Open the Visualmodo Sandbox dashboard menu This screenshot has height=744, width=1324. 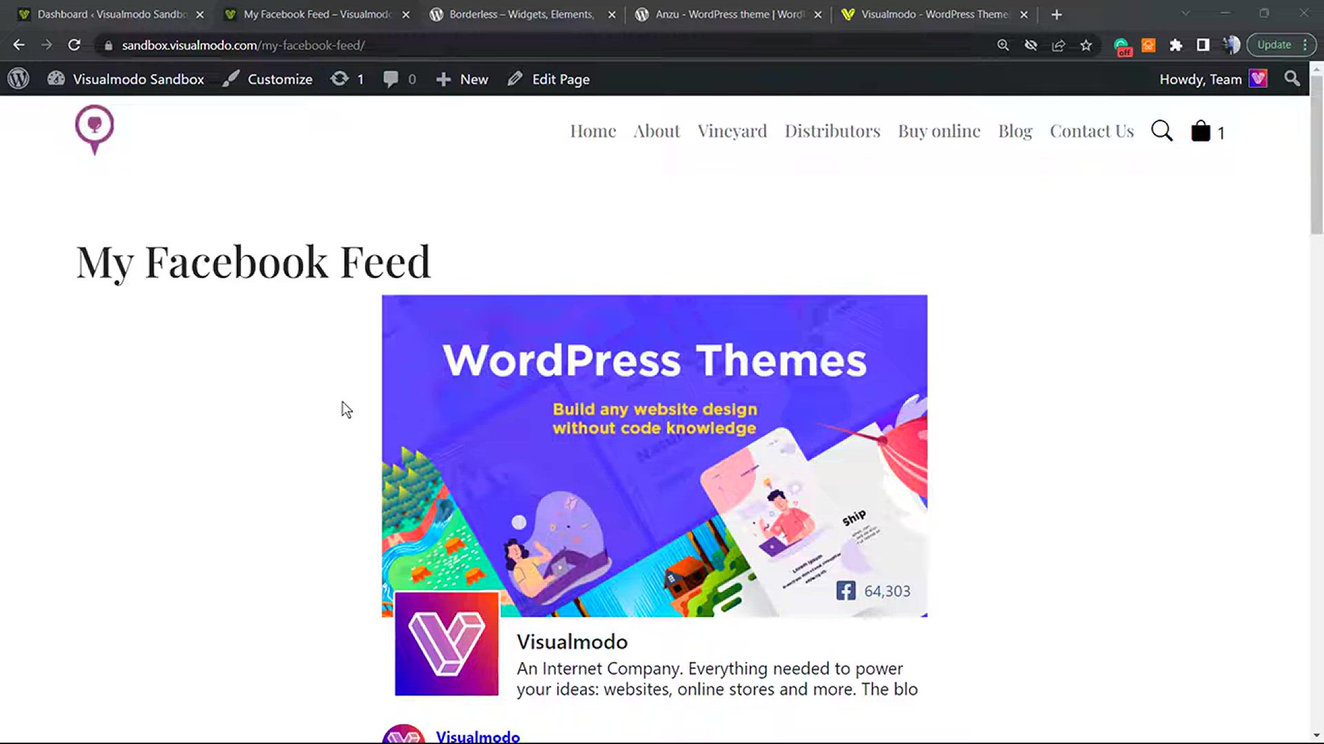pyautogui.click(x=126, y=79)
